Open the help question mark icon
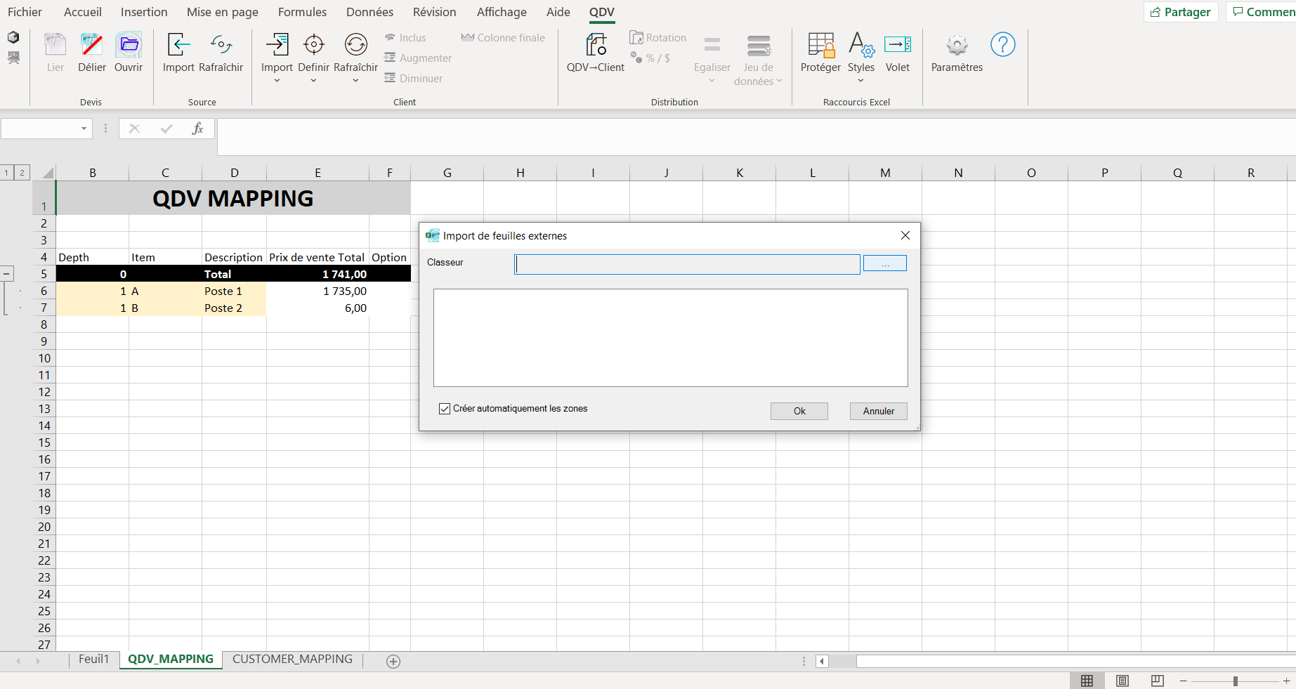The height and width of the screenshot is (689, 1296). pyautogui.click(x=1002, y=45)
